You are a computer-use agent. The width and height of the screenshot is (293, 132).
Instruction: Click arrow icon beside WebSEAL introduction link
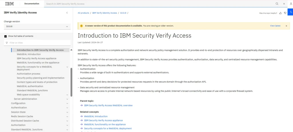pyautogui.click(x=81, y=116)
